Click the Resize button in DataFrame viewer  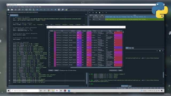point(56,70)
